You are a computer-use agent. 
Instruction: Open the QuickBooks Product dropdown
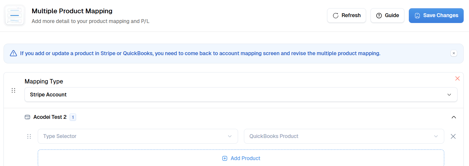[344, 136]
